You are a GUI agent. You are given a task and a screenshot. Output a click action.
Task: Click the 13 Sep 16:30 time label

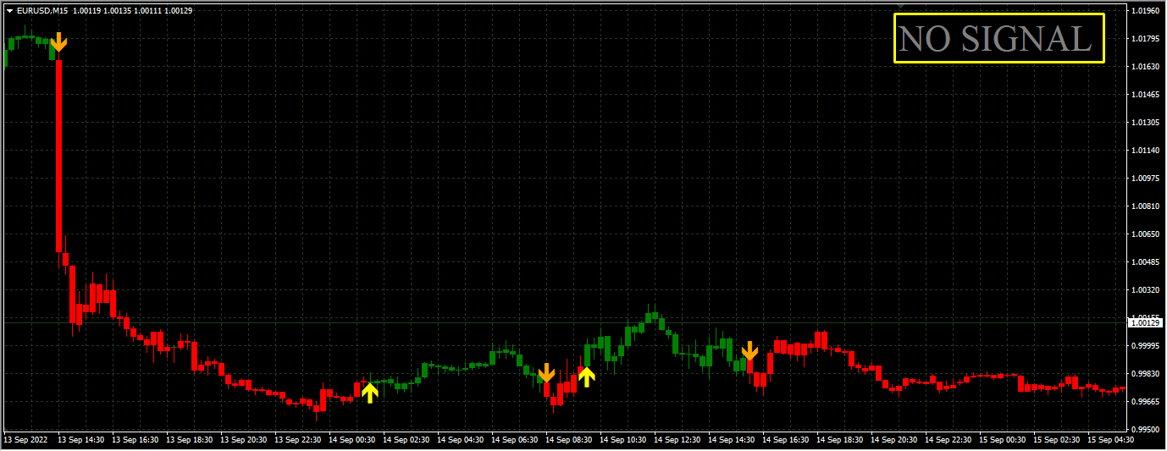pyautogui.click(x=137, y=440)
